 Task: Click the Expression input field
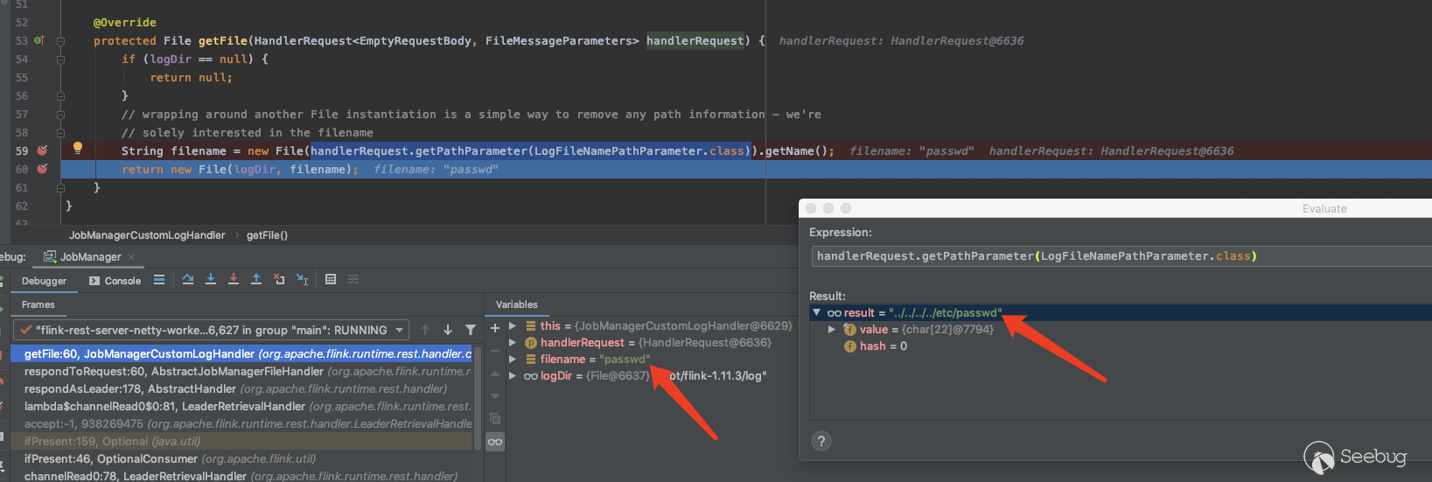(x=1120, y=256)
